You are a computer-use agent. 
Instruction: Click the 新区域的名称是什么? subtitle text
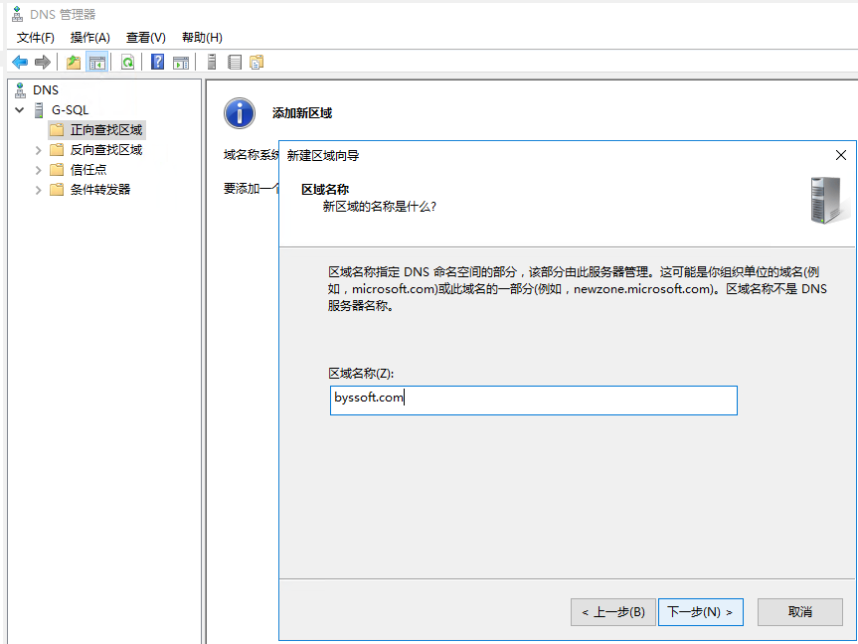(380, 207)
